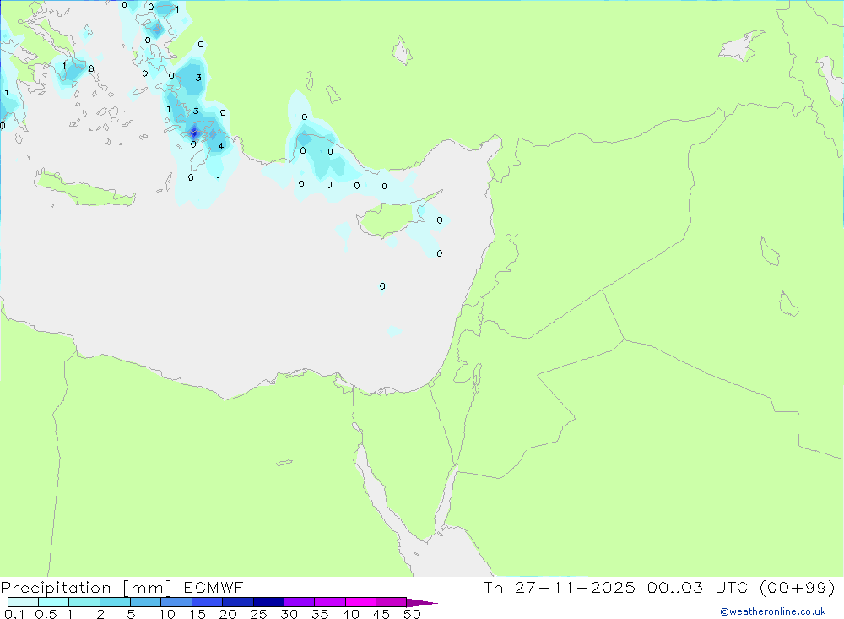Image resolution: width=844 pixels, height=619 pixels.
Task: Click the 35–40 mm violet legend swatch
Action: [329, 602]
